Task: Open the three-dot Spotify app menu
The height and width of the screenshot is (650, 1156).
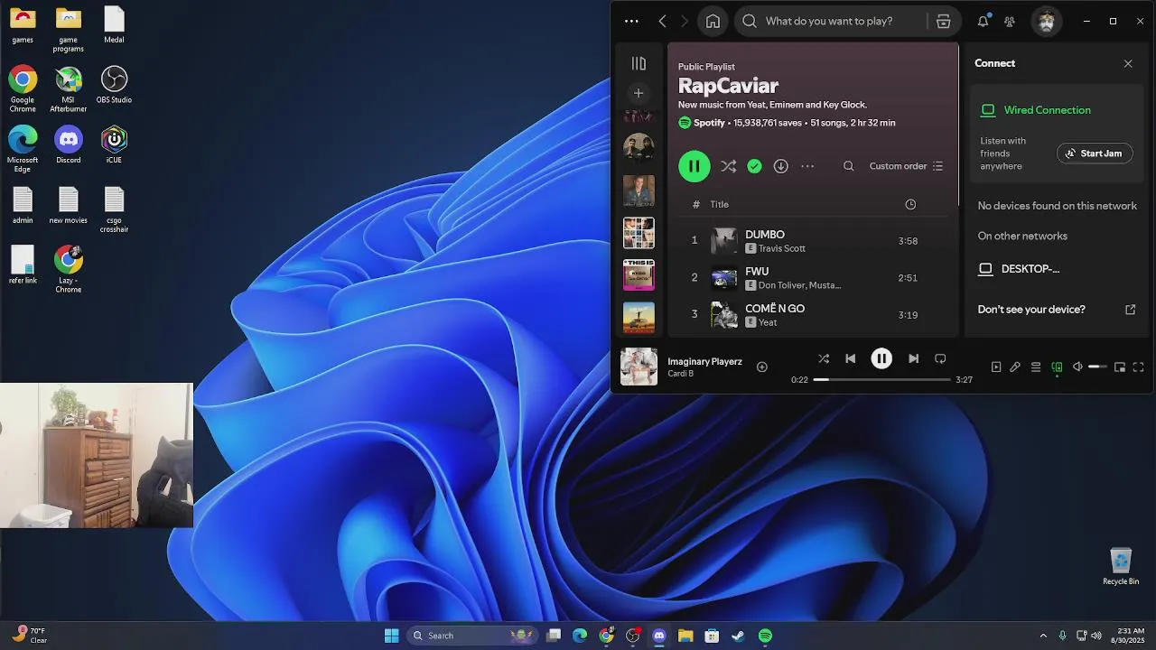Action: pos(631,21)
